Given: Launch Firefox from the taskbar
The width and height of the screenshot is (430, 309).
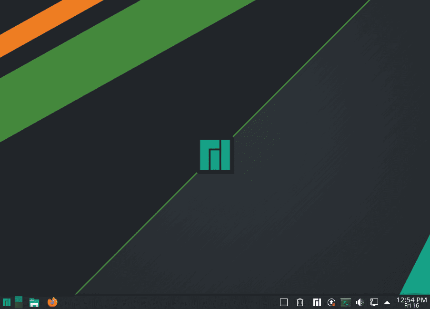Looking at the screenshot, I should click(52, 302).
